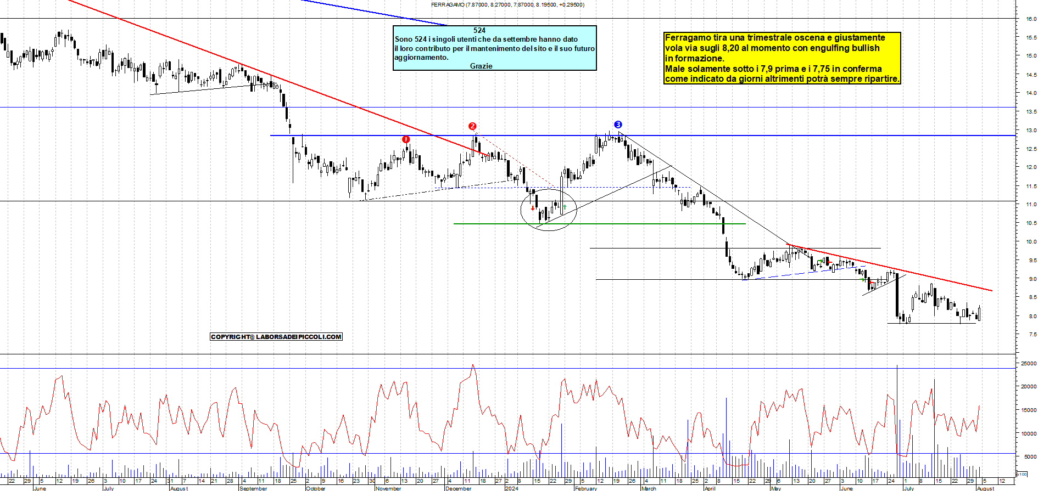
Task: Click the 11.0 price axis label
Action: click(1031, 205)
